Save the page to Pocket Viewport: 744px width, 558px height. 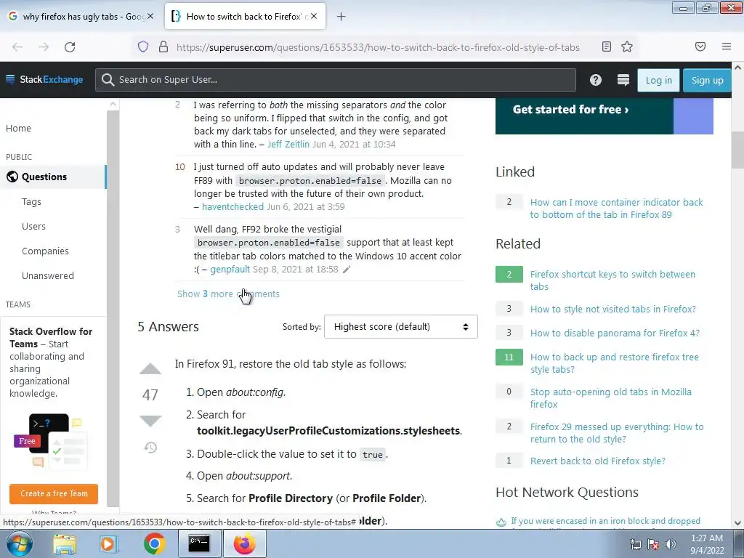tap(700, 46)
